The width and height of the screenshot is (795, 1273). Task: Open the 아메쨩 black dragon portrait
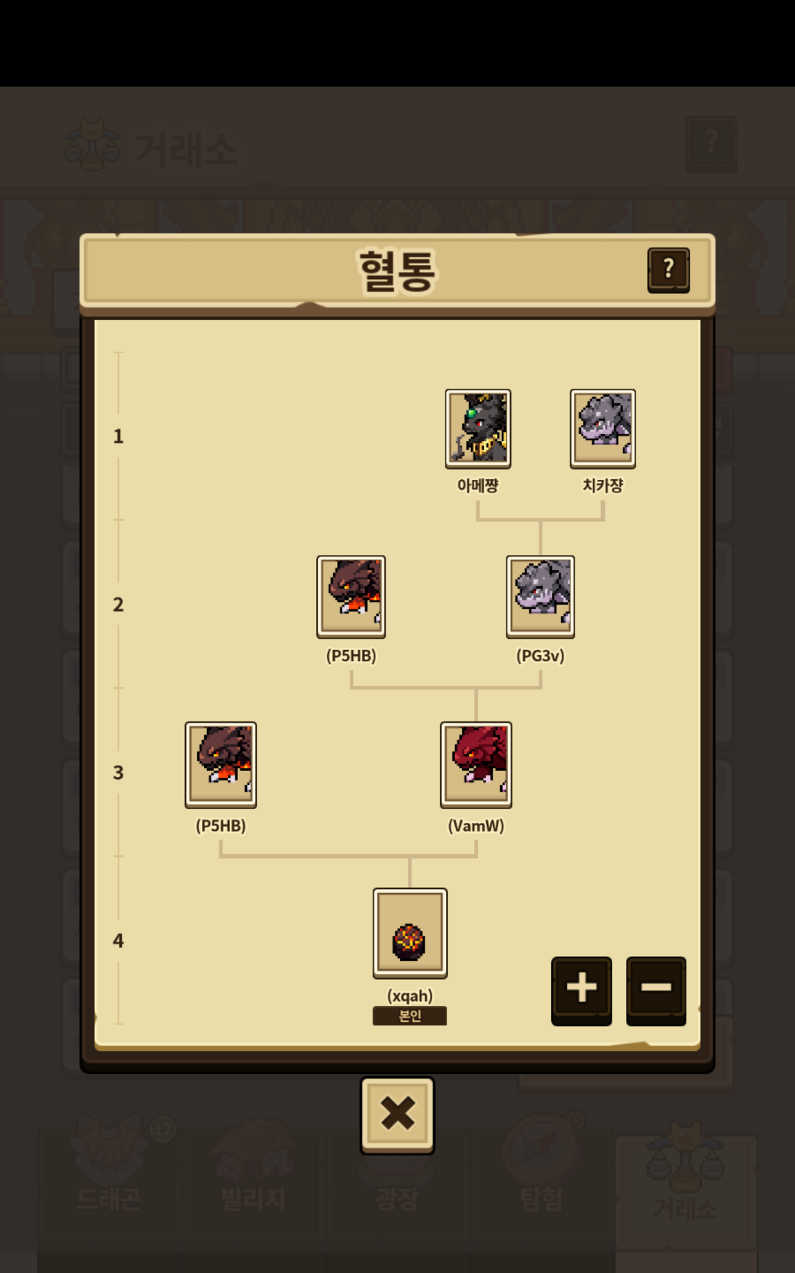[478, 428]
